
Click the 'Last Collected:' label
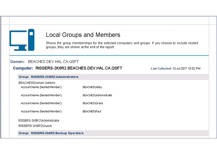pos(161,69)
